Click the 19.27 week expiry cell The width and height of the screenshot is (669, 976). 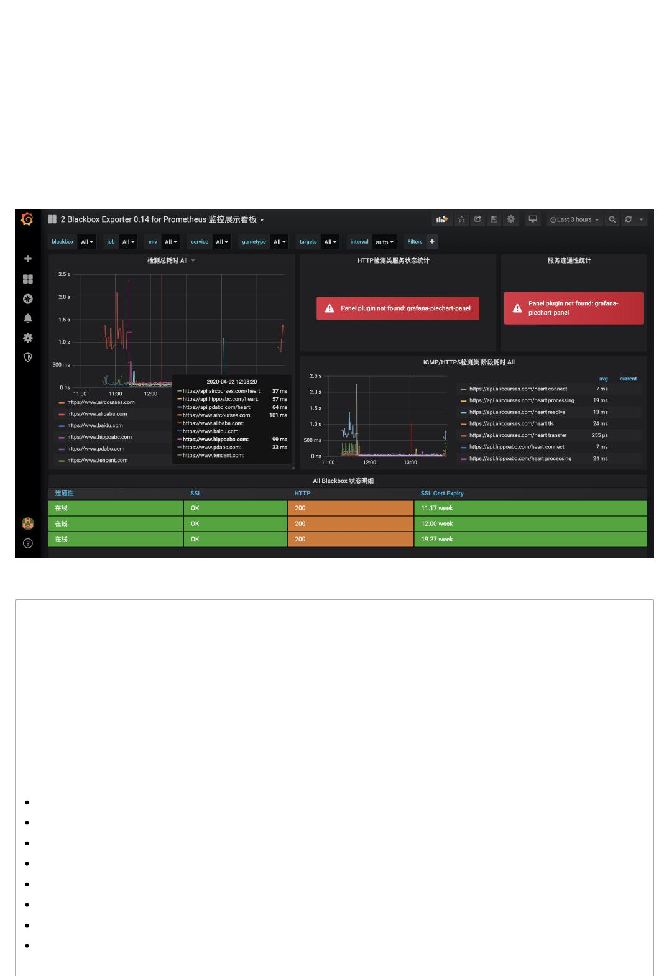pyautogui.click(x=530, y=540)
